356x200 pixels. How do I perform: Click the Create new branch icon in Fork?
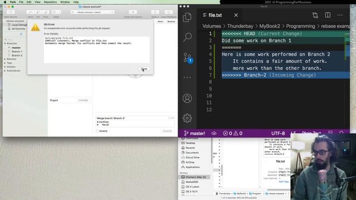133,12
